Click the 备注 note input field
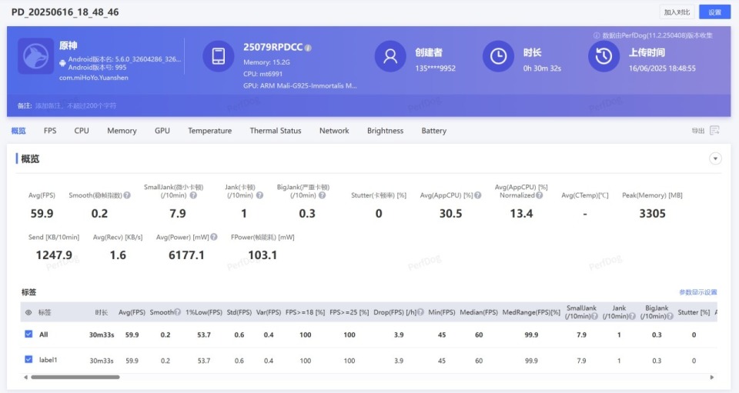This screenshot has width=739, height=393. click(75, 105)
